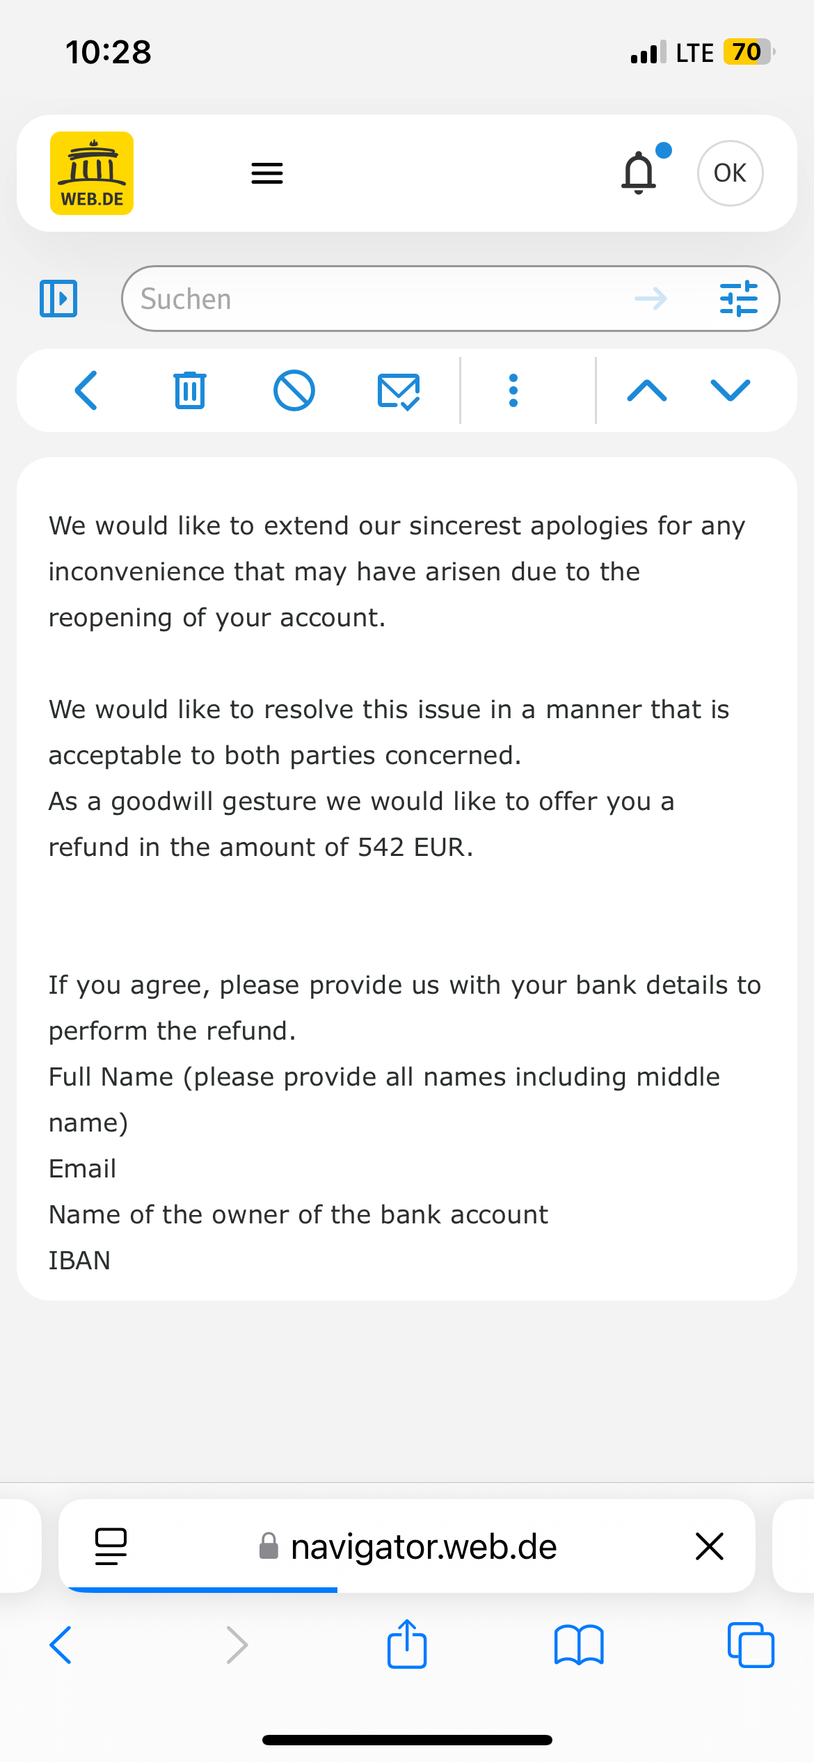814x1762 pixels.
Task: Jump to the next email
Action: pyautogui.click(x=731, y=390)
